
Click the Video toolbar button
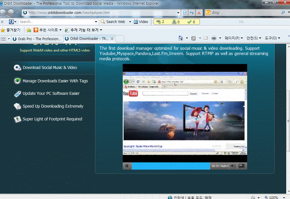(141, 22)
